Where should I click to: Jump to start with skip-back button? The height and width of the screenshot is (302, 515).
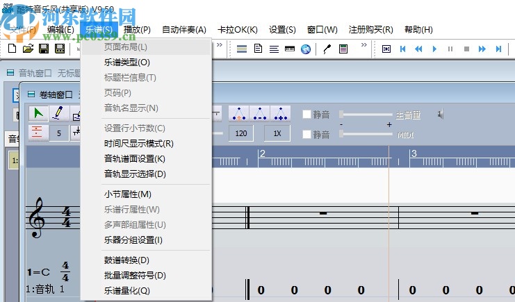402,49
